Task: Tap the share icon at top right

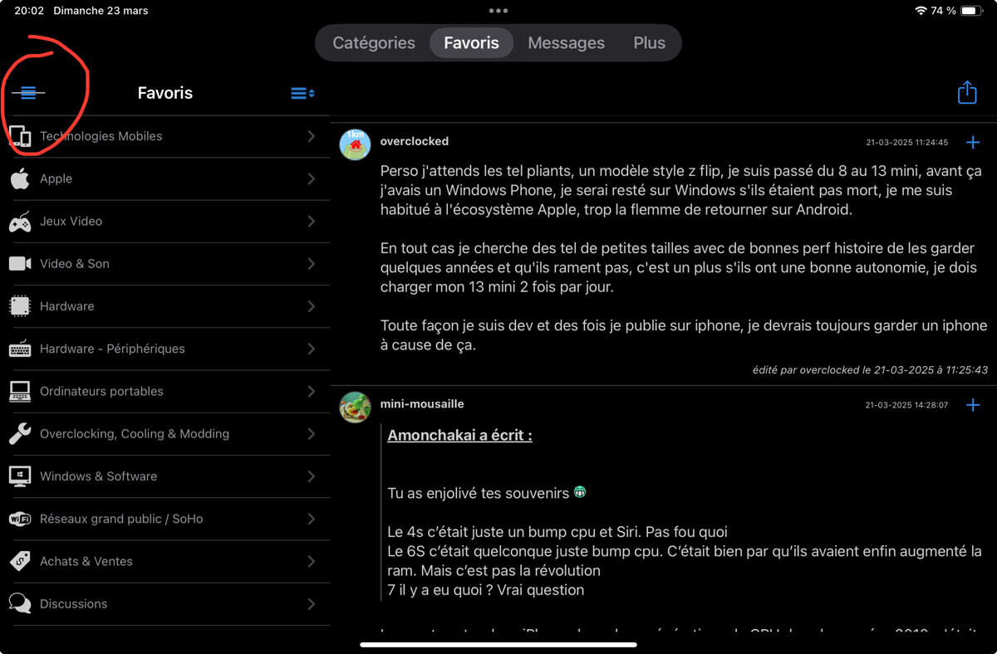Action: point(966,92)
